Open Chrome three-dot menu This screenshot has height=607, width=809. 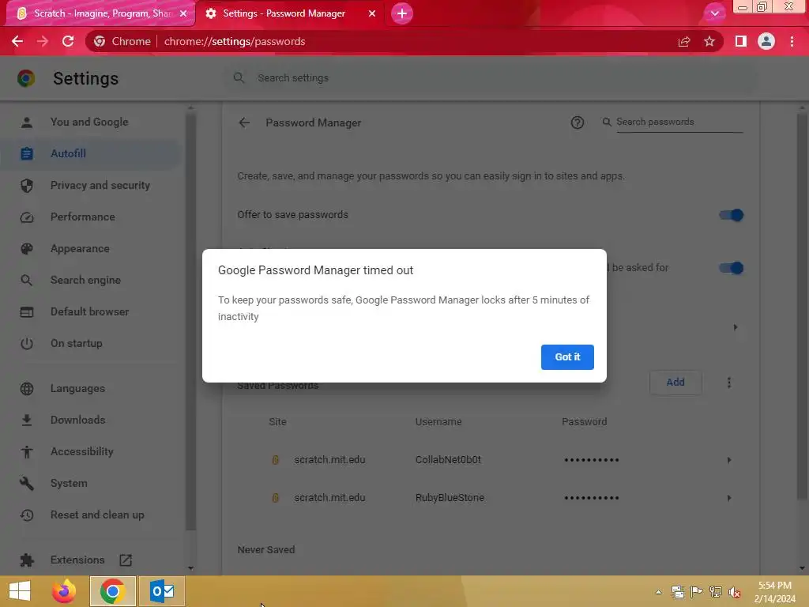click(x=792, y=41)
